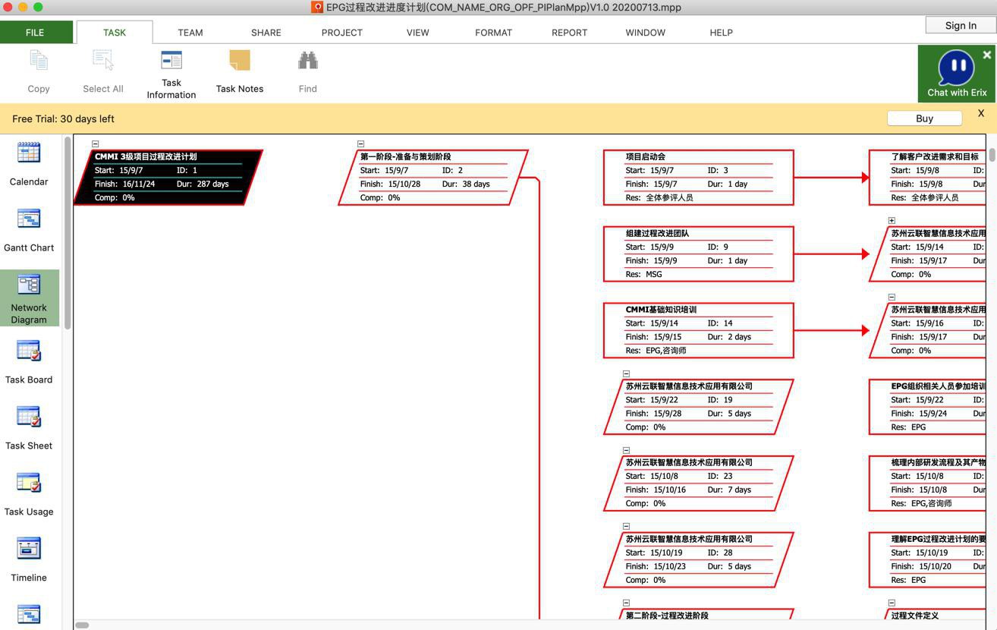Collapse the 第一阶段-准备与策划阶段 node
Image resolution: width=997 pixels, height=630 pixels.
pos(361,143)
